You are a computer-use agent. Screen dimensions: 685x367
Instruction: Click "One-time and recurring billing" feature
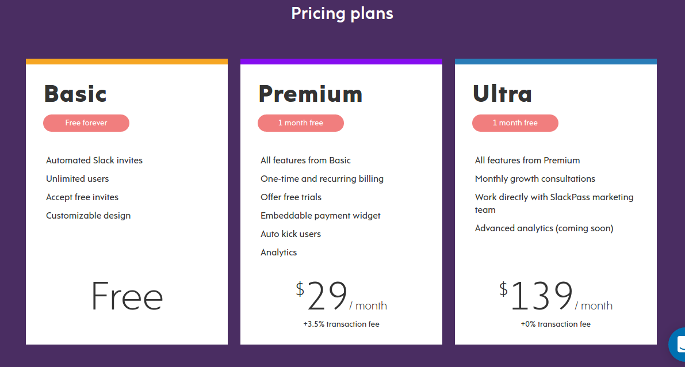[322, 179]
